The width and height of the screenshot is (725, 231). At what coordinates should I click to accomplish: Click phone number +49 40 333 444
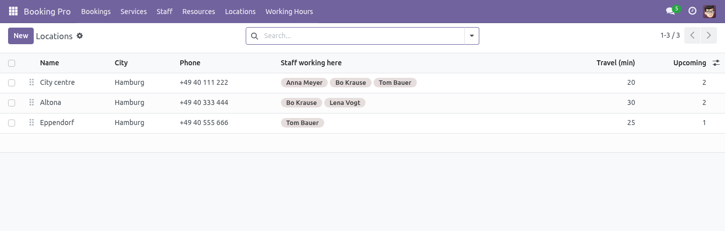[x=204, y=102]
